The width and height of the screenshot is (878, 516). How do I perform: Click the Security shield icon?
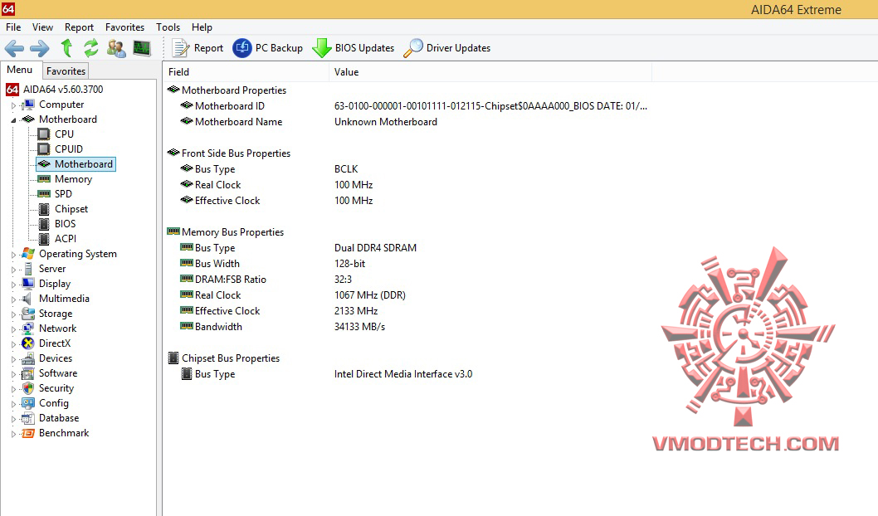[x=28, y=388]
